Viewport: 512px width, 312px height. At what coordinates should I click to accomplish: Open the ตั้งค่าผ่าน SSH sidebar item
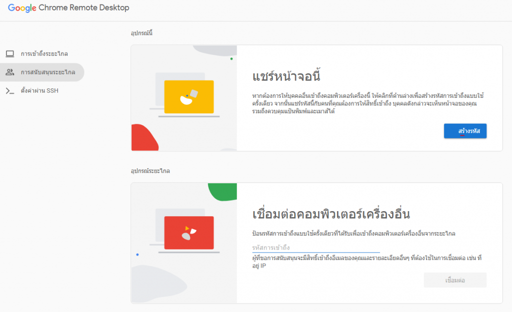(42, 91)
